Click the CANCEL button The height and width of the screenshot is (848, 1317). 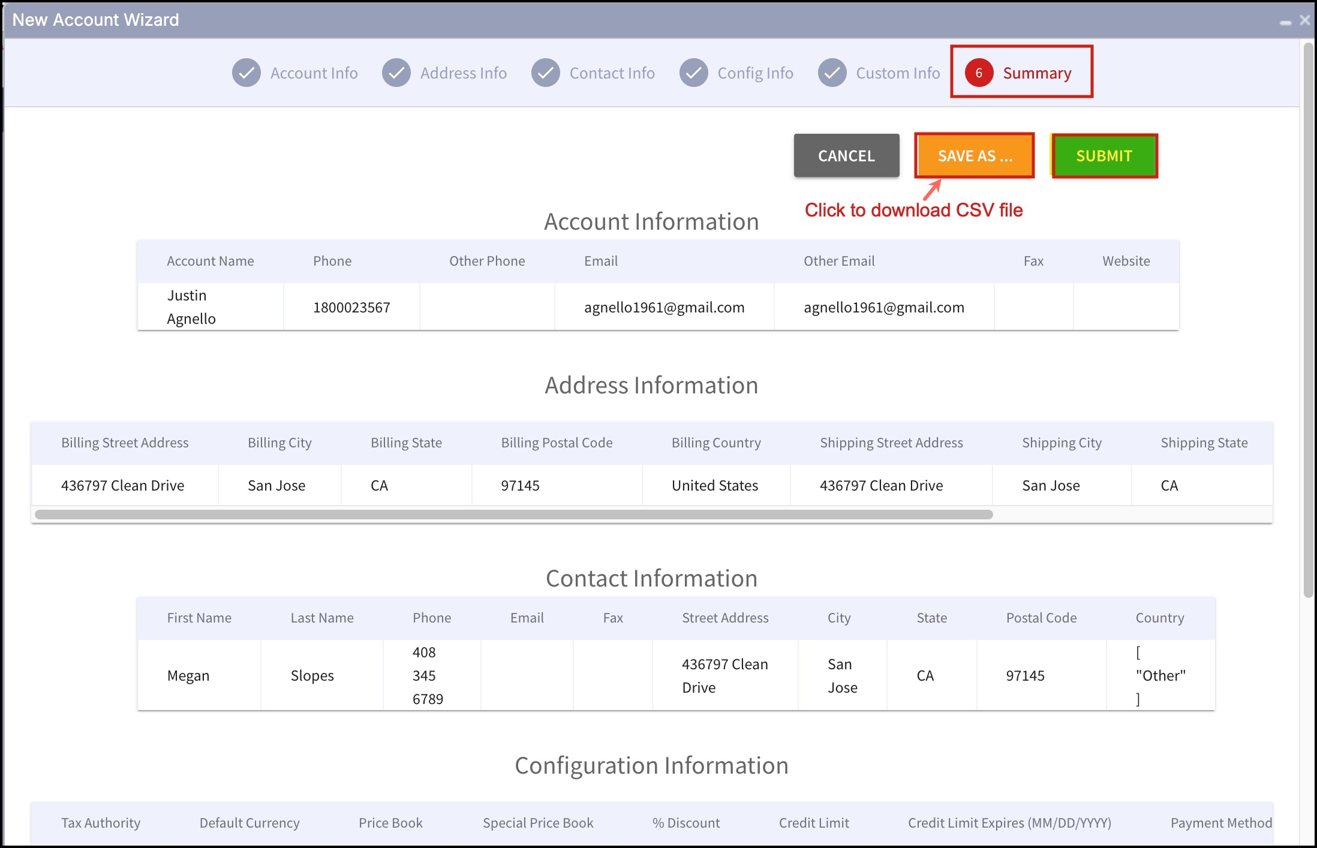pos(846,156)
